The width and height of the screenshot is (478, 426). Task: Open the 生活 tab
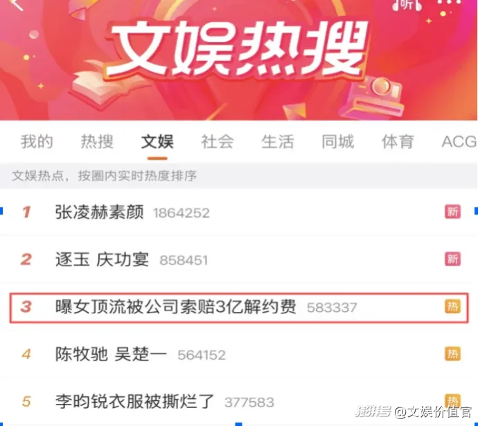pyautogui.click(x=278, y=142)
